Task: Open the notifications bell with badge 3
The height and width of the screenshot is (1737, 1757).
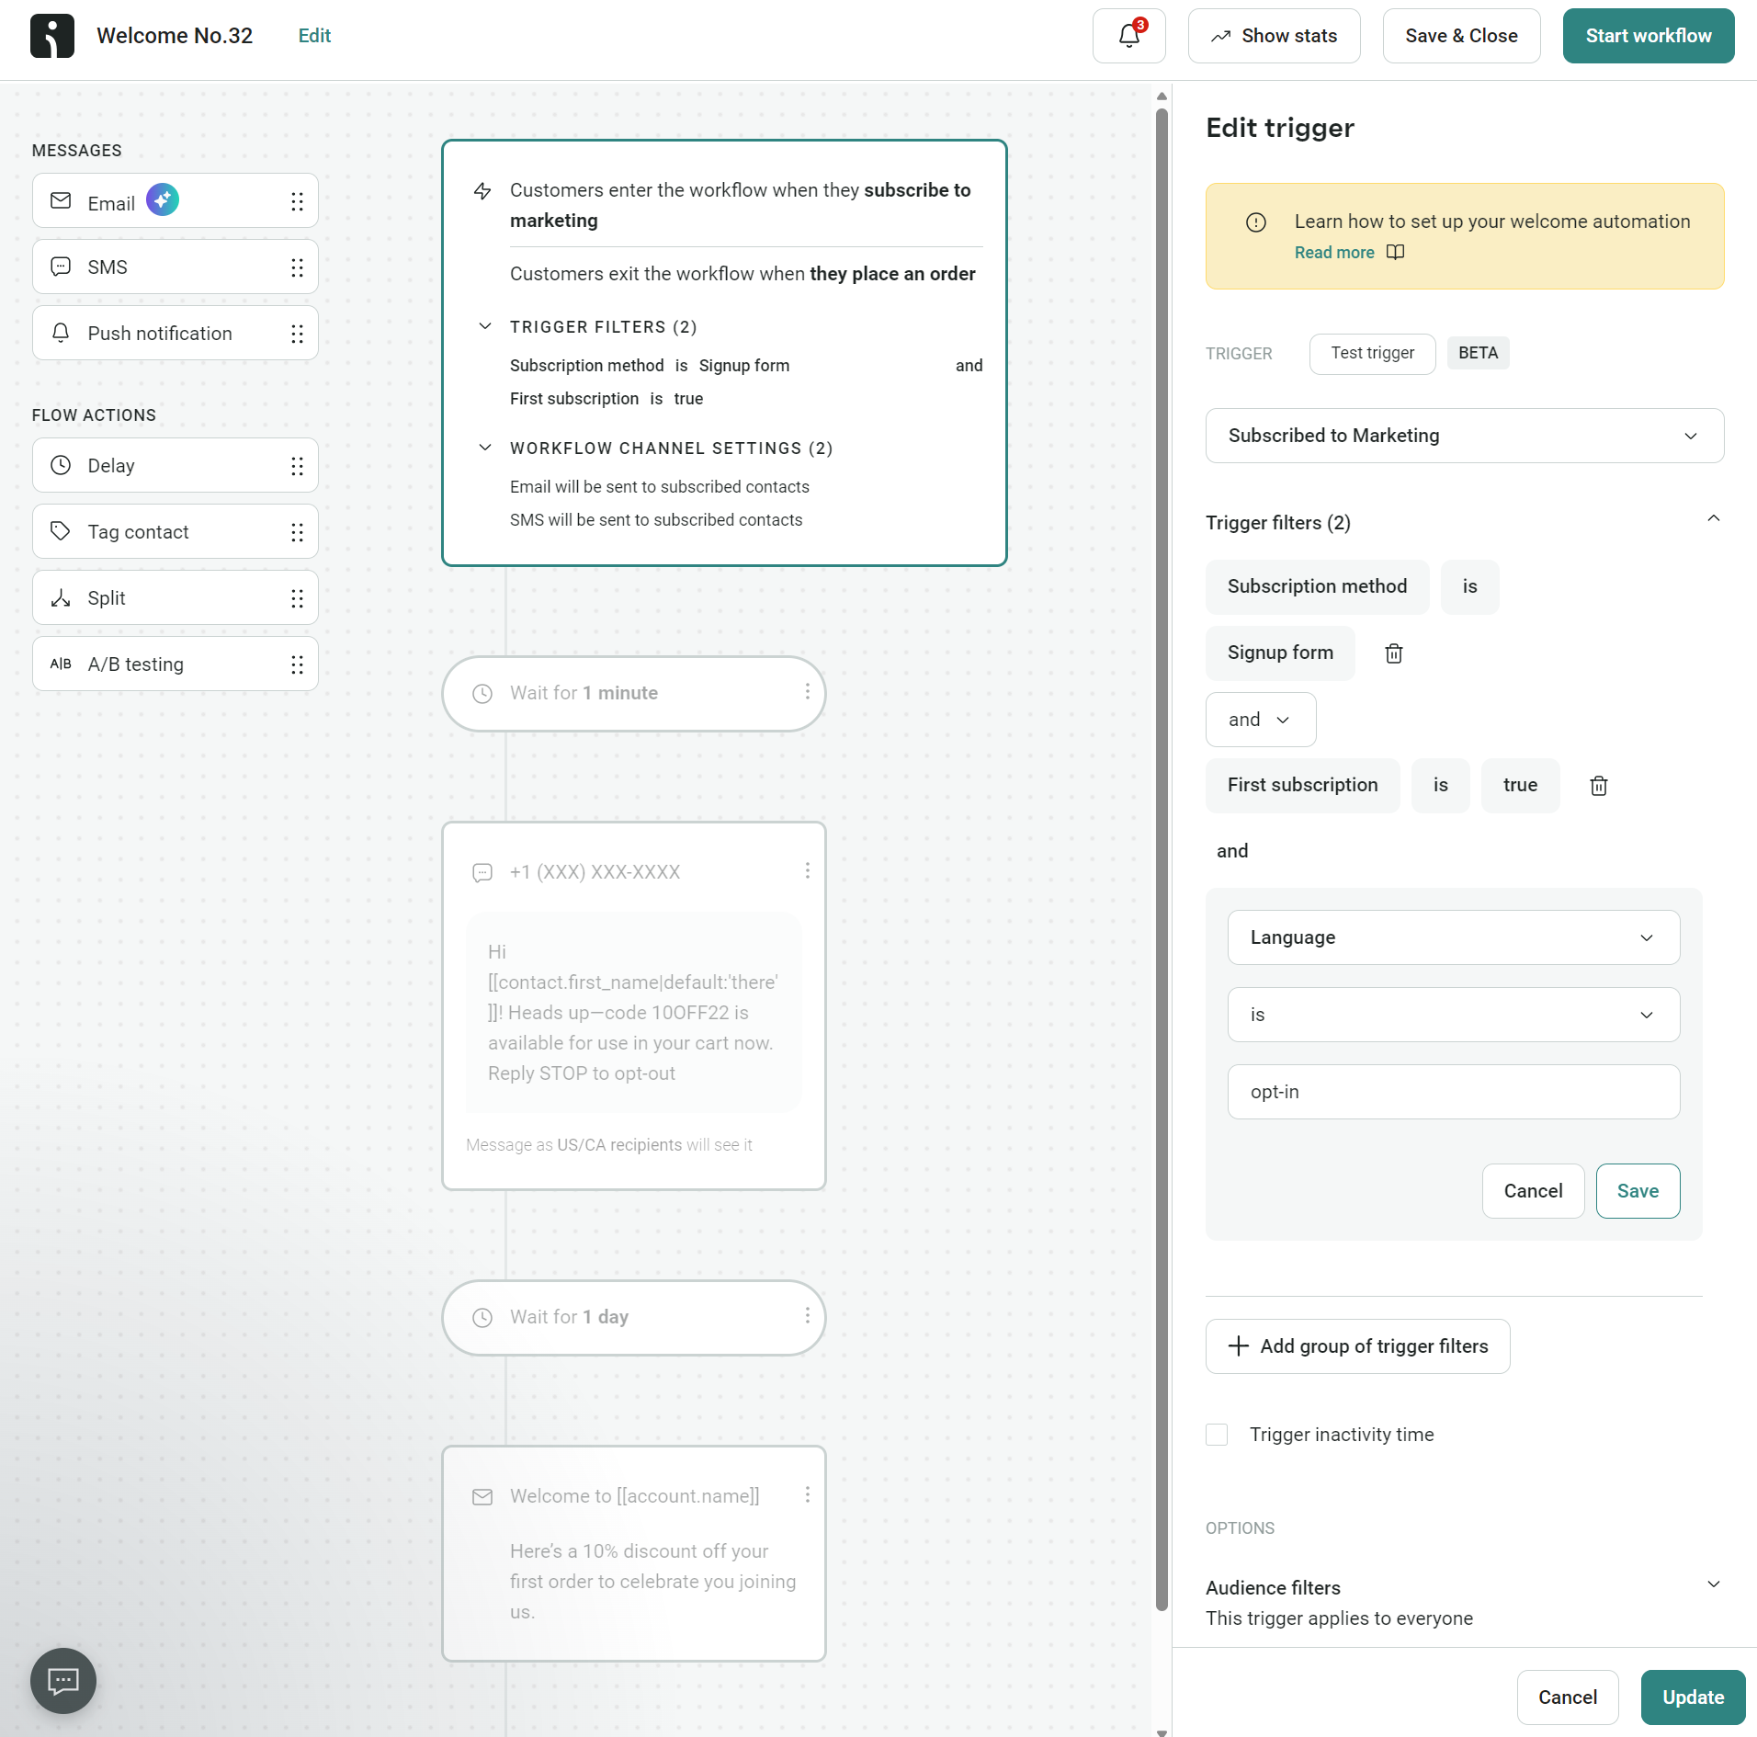Action: point(1128,36)
